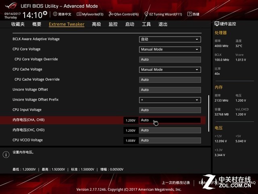This screenshot has height=194, width=258.
Task: Click the settings list vertical scrollbar
Action: [x=208, y=113]
